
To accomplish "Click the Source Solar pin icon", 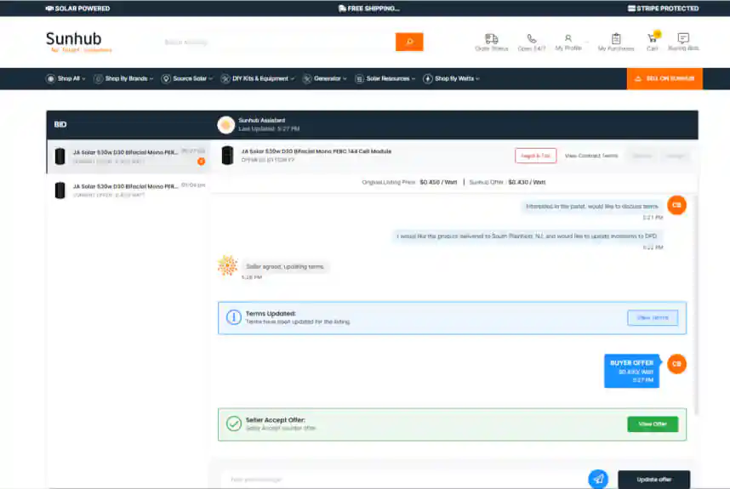I will point(166,78).
